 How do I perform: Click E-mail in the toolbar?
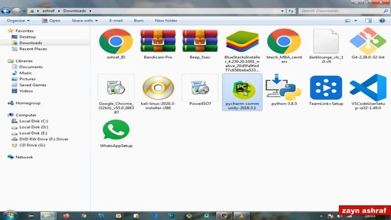coord(116,21)
